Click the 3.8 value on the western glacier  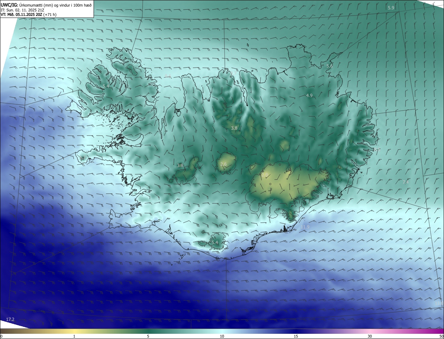(180, 166)
